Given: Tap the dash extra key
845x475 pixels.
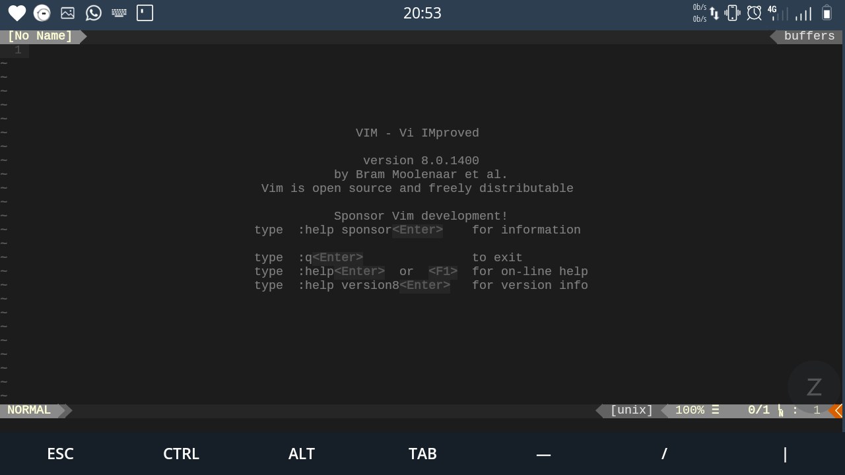Looking at the screenshot, I should tap(543, 454).
